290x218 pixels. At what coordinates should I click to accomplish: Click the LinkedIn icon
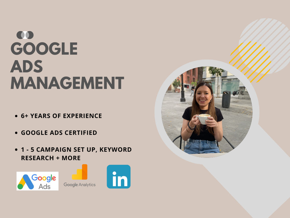[x=119, y=177]
